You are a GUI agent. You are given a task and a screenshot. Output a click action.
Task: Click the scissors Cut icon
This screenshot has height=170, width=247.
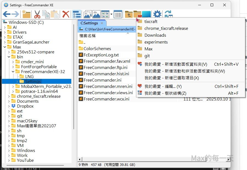click(37, 14)
